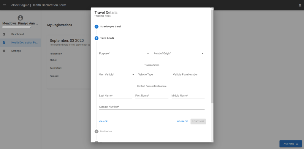Expand the Purpose dropdown
Viewport: 304px width, 149px height.
124,54
